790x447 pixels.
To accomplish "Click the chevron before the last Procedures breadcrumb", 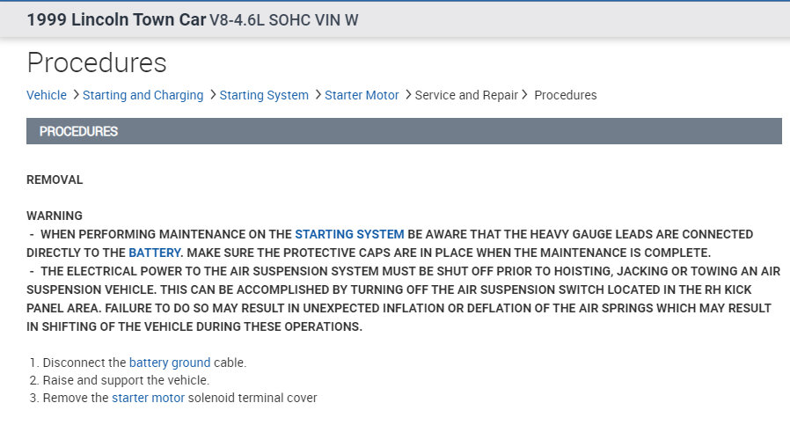I will pos(525,95).
